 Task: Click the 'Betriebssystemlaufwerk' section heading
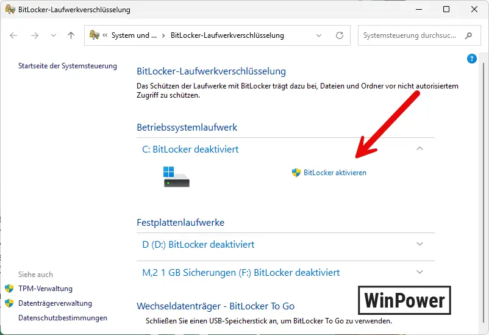click(x=187, y=128)
